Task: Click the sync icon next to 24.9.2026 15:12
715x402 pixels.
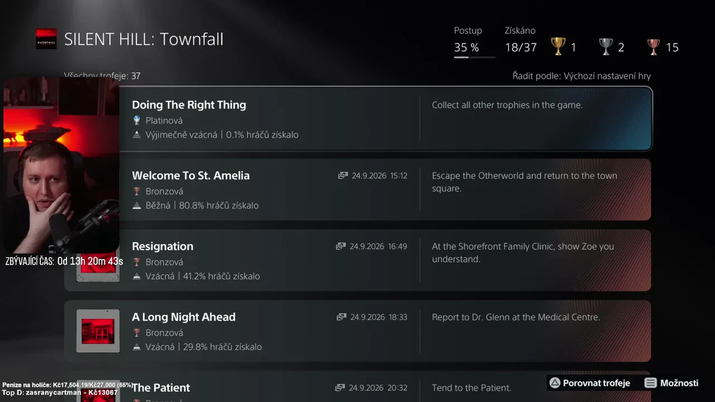Action: (343, 175)
